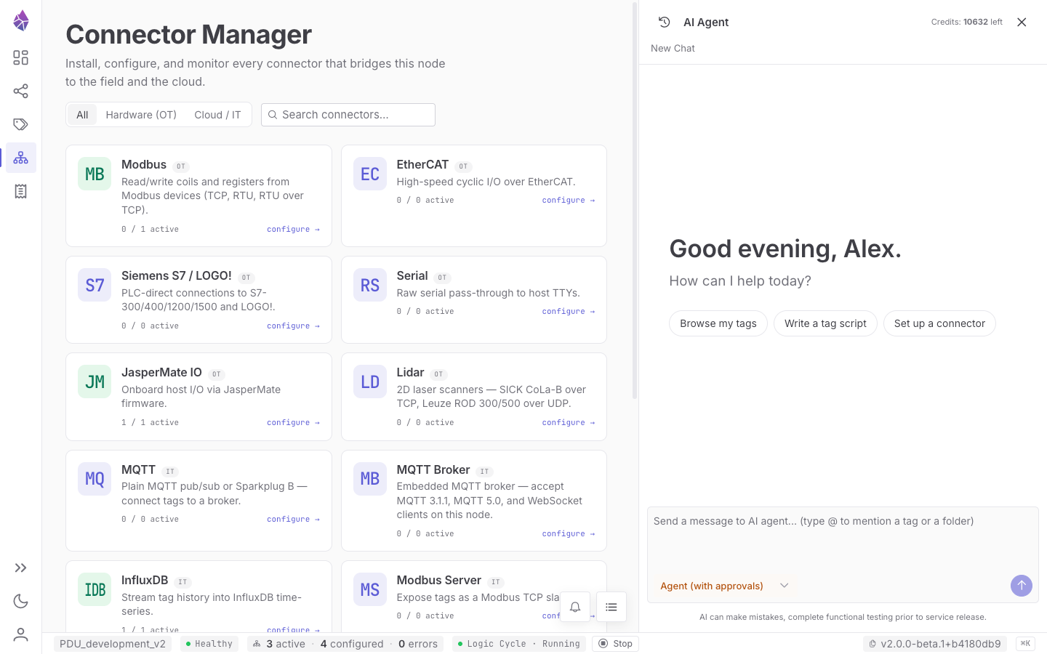Close the AI Agent panel
Viewport: 1047px width, 654px height.
(x=1022, y=22)
